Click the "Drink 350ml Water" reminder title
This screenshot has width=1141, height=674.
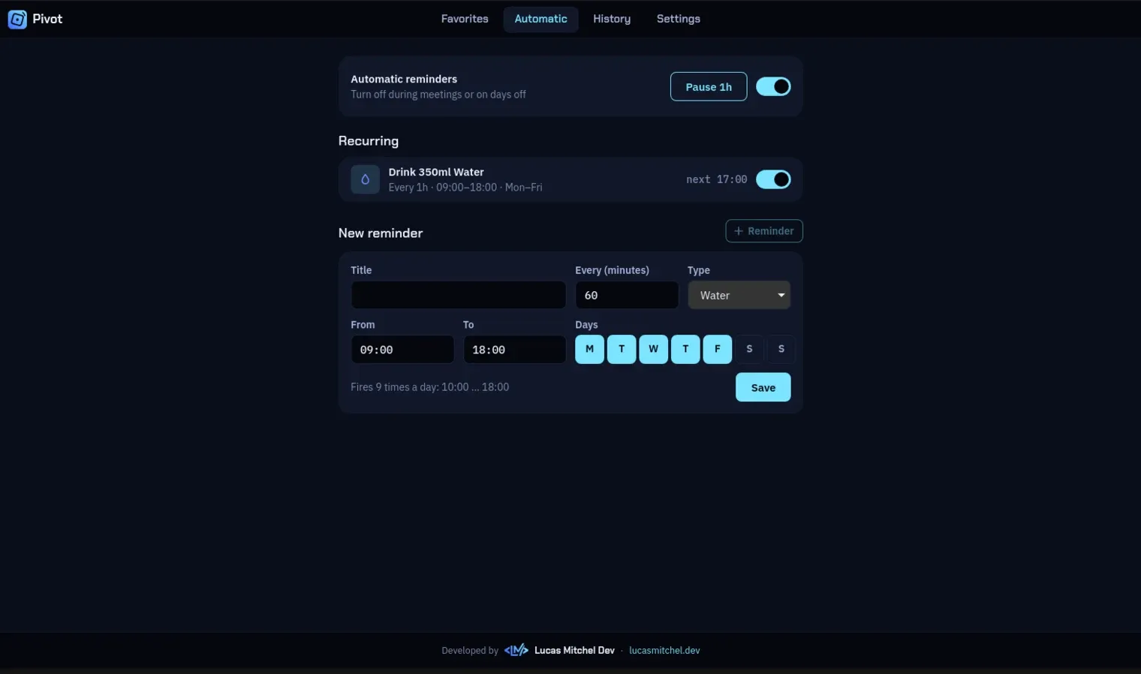436,172
